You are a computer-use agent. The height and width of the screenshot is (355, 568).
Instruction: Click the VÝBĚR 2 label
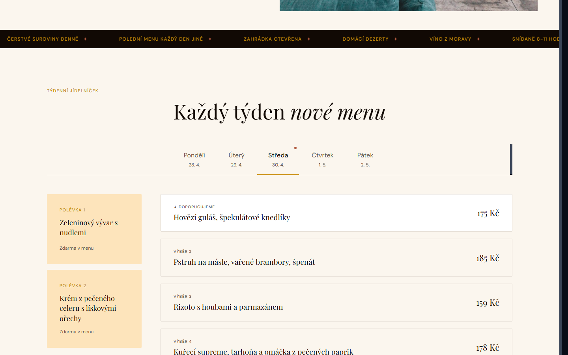[x=183, y=251]
